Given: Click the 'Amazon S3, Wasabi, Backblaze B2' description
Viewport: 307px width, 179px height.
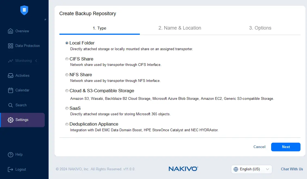Looking at the screenshot, I should point(172,99).
